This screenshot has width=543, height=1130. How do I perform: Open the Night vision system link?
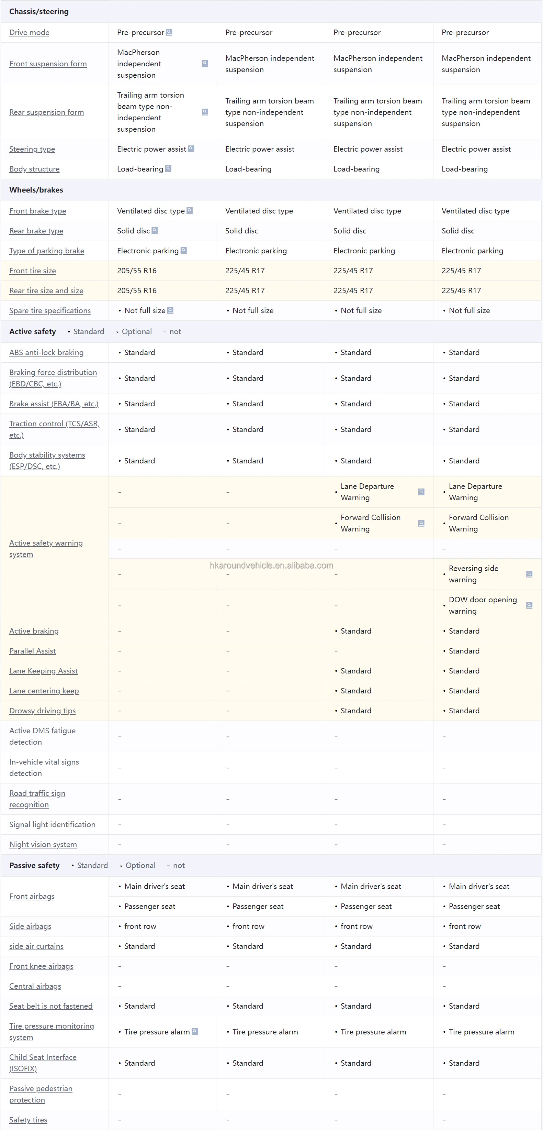point(43,844)
